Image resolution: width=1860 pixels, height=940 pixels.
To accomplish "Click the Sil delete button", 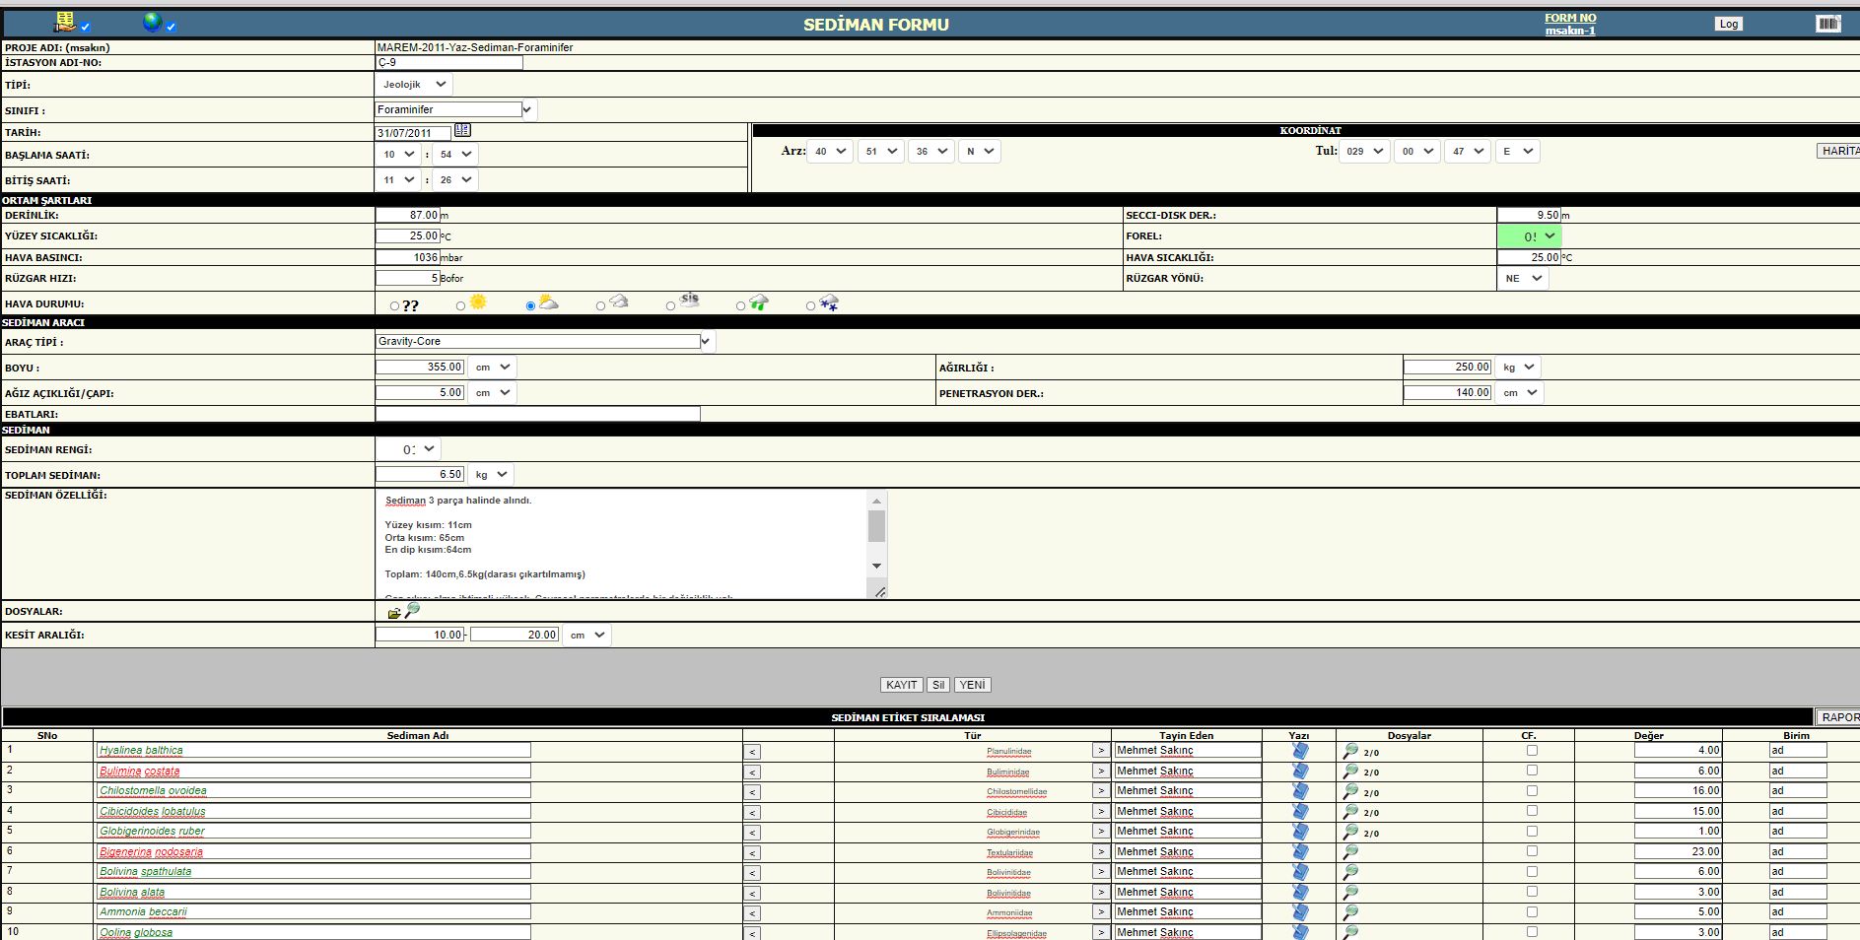I will 938,685.
